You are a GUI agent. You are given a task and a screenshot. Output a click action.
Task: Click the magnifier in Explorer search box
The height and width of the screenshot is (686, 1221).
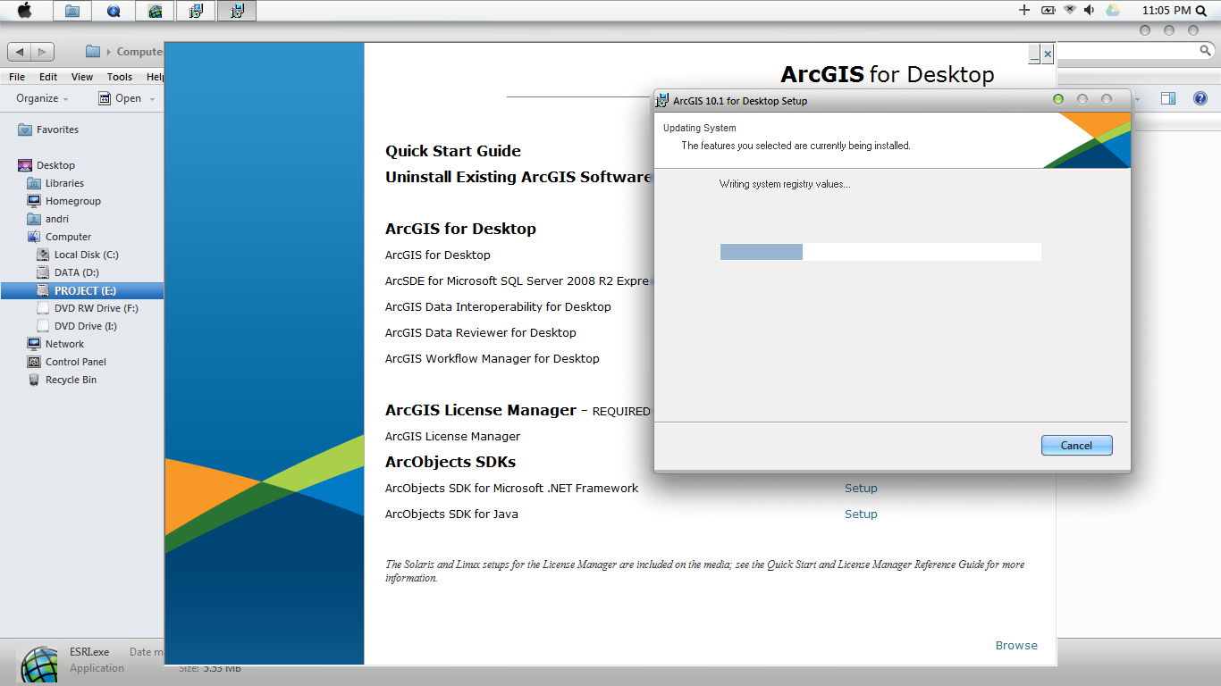point(1205,53)
